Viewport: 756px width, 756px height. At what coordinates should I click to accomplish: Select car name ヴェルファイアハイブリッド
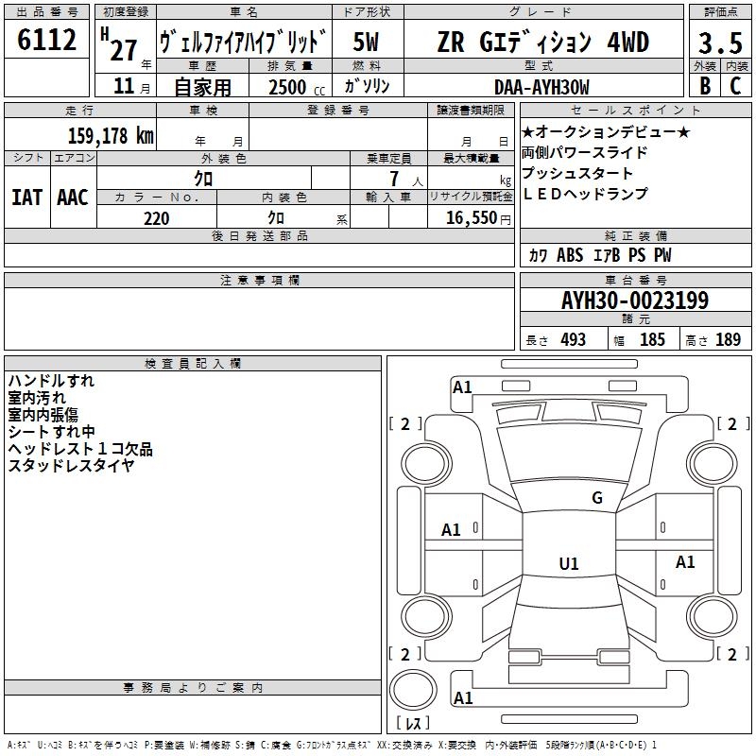tap(243, 42)
